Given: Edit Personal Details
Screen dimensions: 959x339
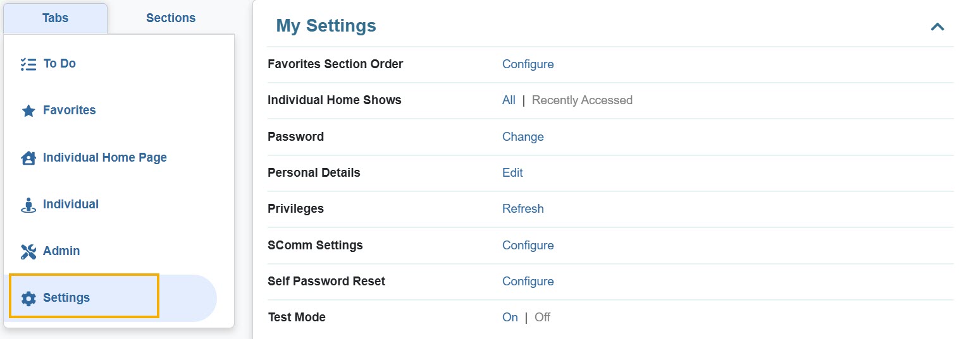Looking at the screenshot, I should (512, 173).
